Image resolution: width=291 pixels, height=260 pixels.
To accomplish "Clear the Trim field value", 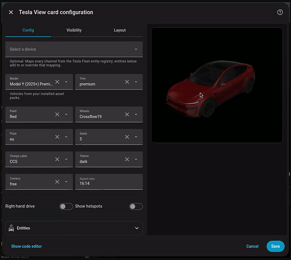I will click(127, 82).
